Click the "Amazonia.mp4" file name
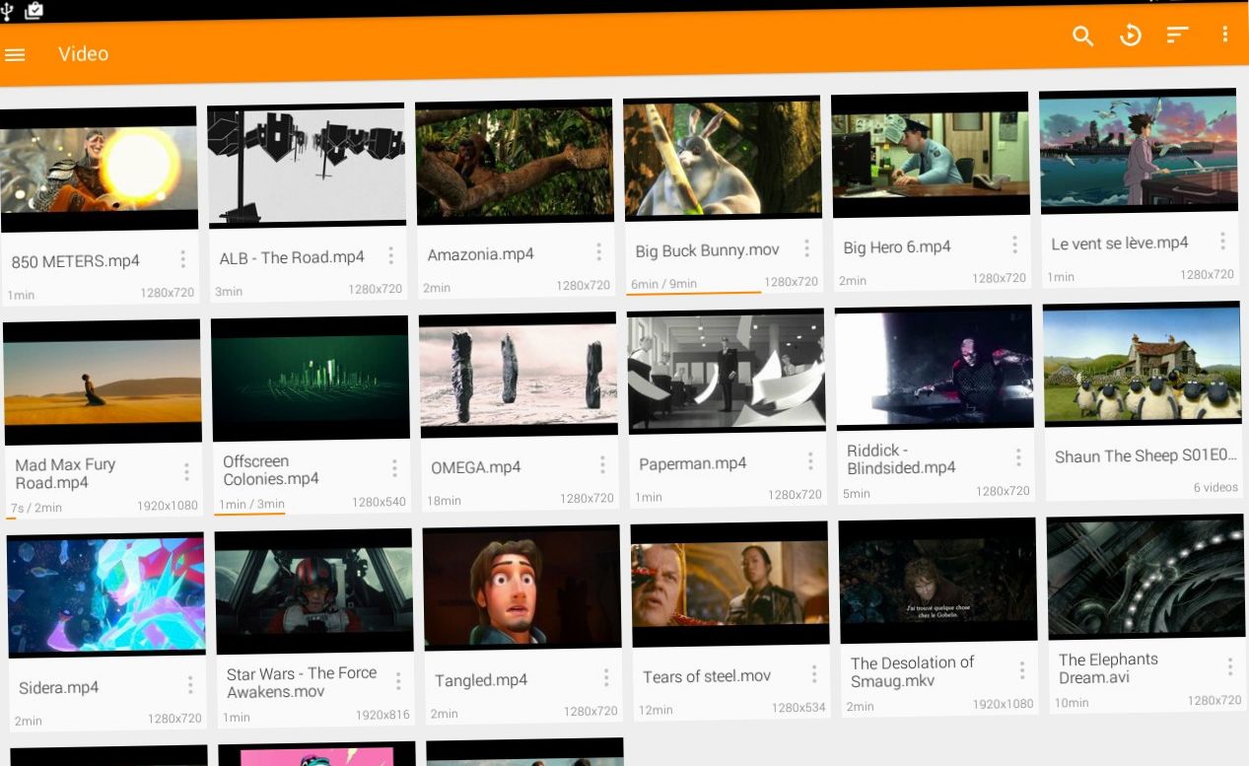Viewport: 1249px width, 766px height. point(481,254)
